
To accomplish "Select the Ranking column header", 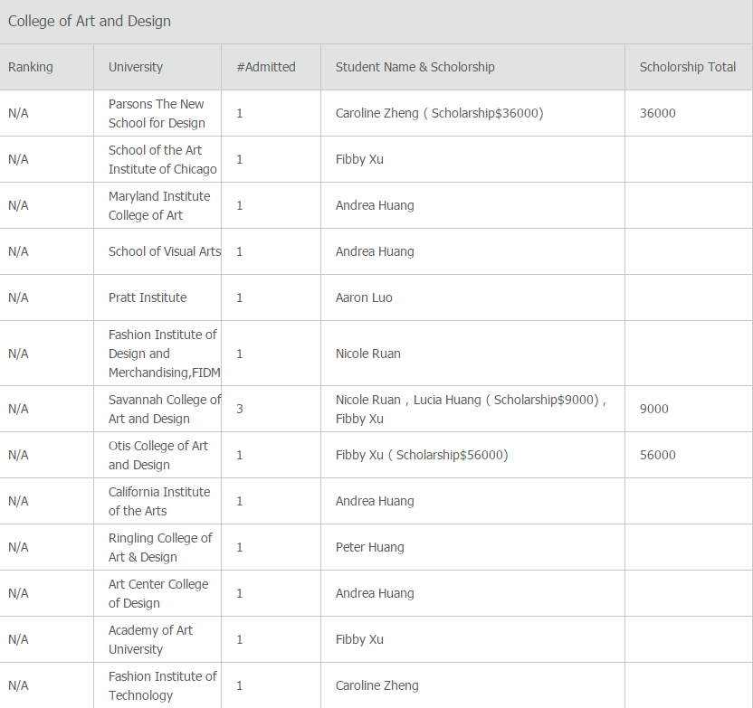I will 30,67.
